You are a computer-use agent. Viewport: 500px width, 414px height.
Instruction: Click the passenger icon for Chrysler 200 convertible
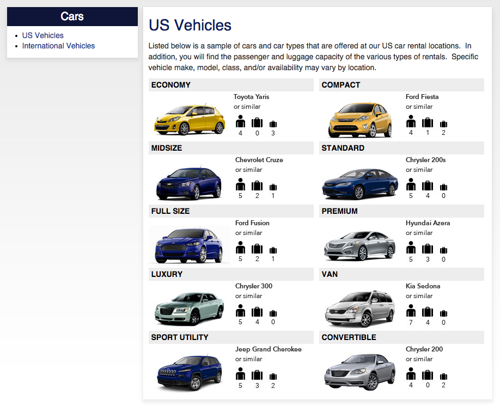pyautogui.click(x=411, y=374)
